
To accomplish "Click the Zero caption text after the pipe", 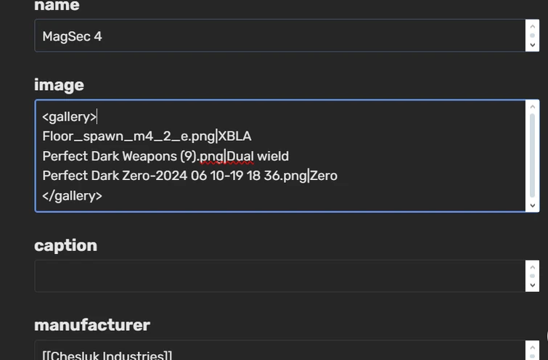I will coord(324,176).
